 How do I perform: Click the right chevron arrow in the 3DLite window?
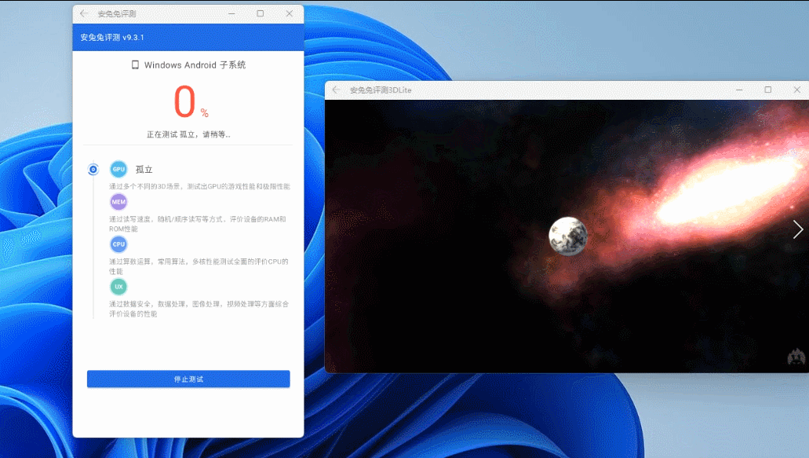(x=798, y=229)
